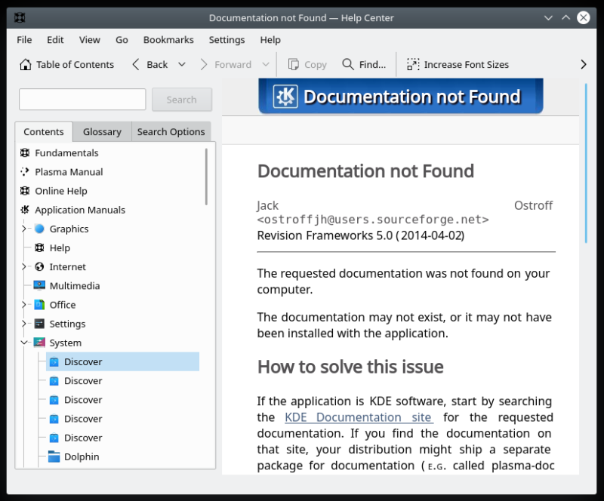Click the Multimedia category icon
Screen dimensions: 604x501
click(39, 286)
